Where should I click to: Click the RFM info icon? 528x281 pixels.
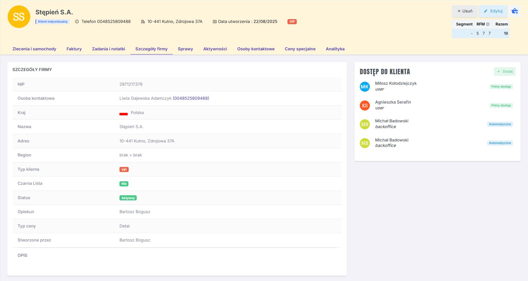[488, 24]
